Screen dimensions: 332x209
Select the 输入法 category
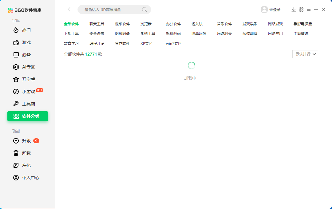(197, 24)
